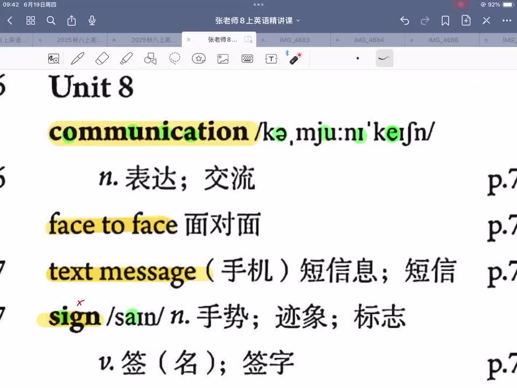Screen dimensions: 517x388
Task: Undo the last stroke
Action: point(404,21)
